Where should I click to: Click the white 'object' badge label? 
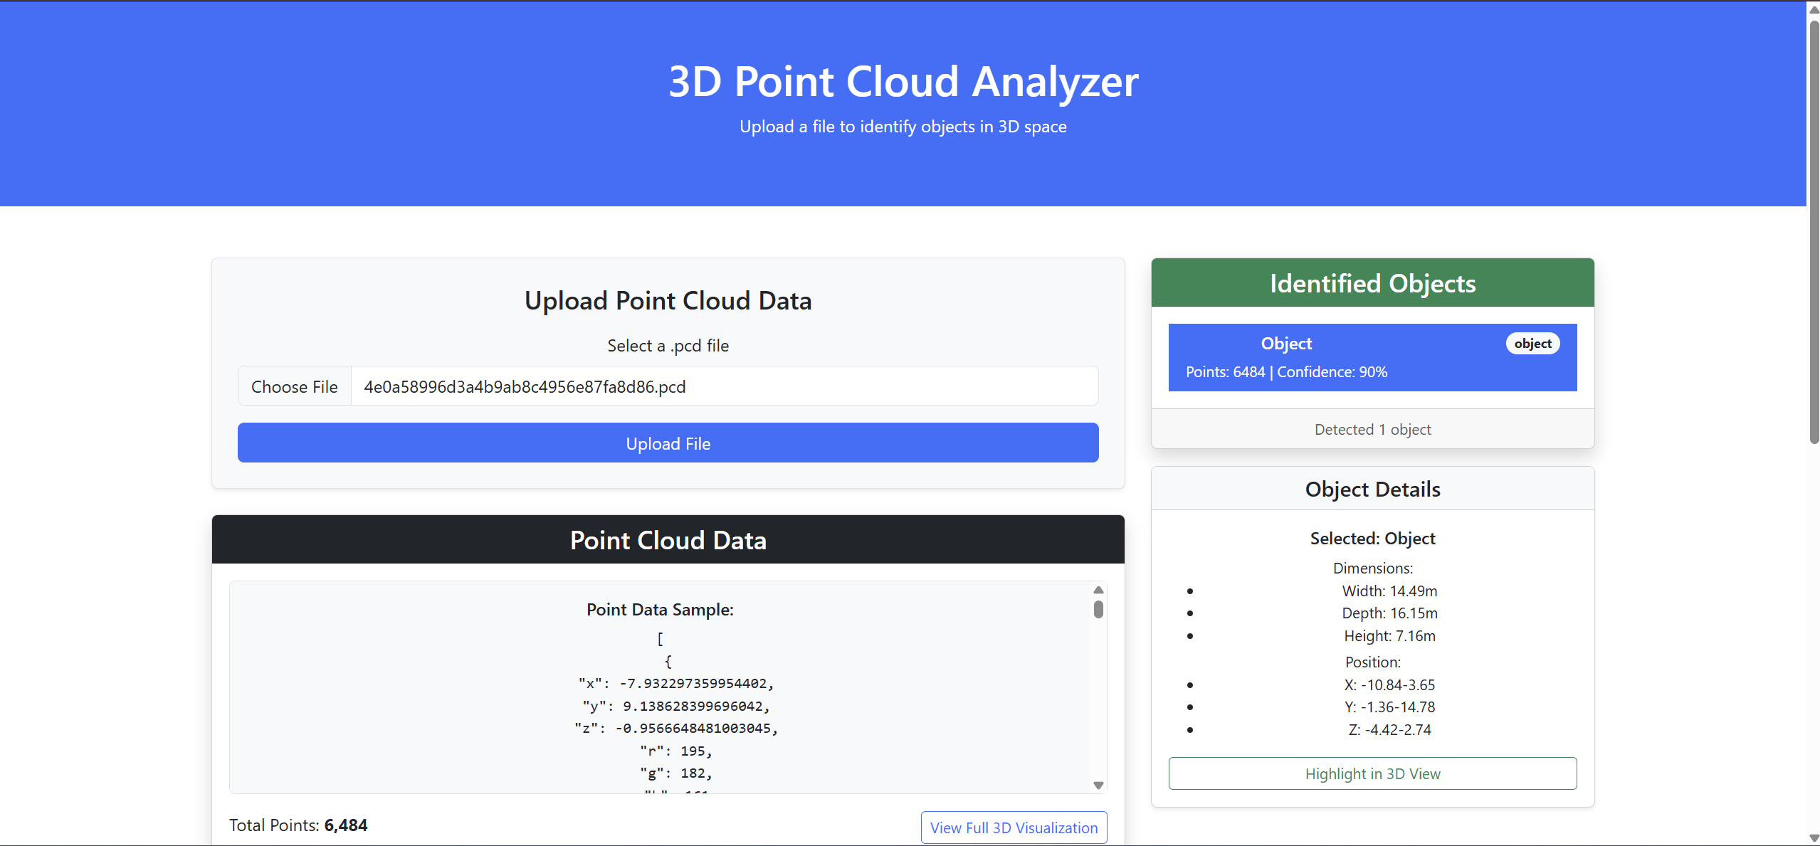pyautogui.click(x=1532, y=344)
